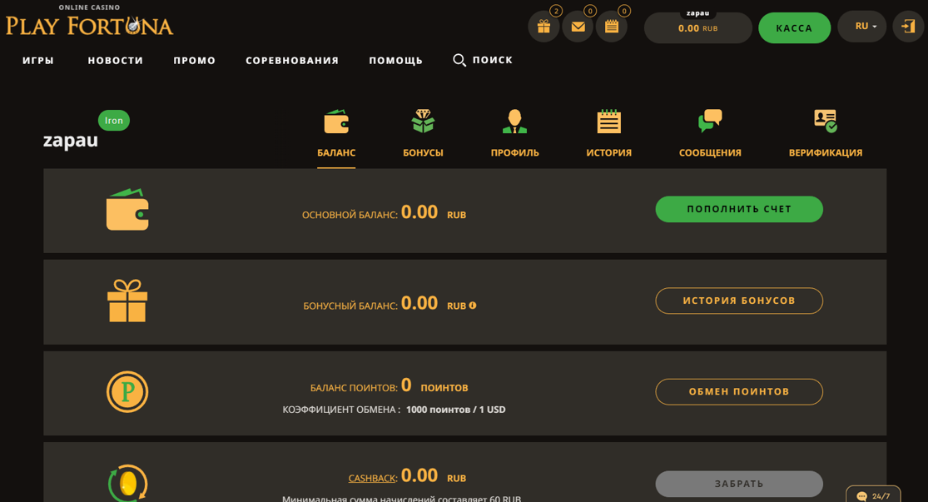Click the Play Fortuna logo
Screen dimensions: 928x502
pyautogui.click(x=89, y=22)
